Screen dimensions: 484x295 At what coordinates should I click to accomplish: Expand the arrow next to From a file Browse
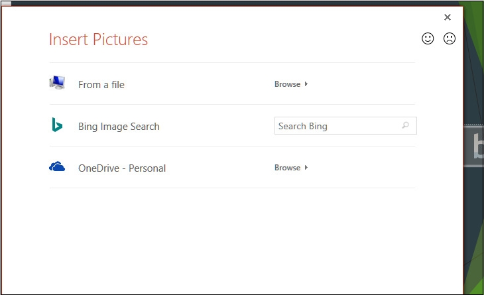point(306,84)
